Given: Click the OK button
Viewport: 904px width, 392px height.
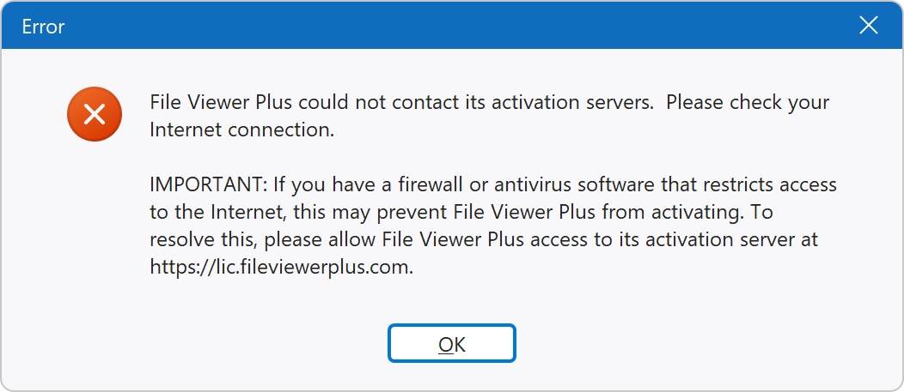Looking at the screenshot, I should point(451,344).
